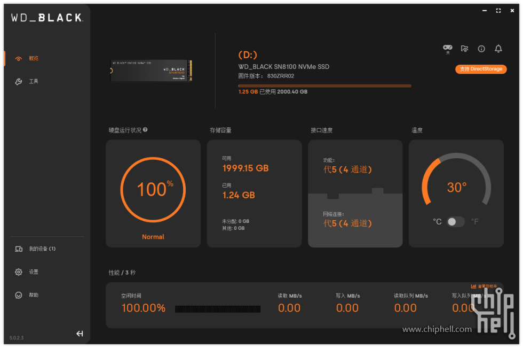Switch temperature unit with °C/°F toggle
523x348 pixels.
click(x=456, y=222)
